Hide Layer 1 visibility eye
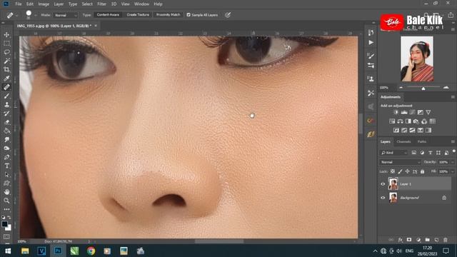 [x=383, y=184]
